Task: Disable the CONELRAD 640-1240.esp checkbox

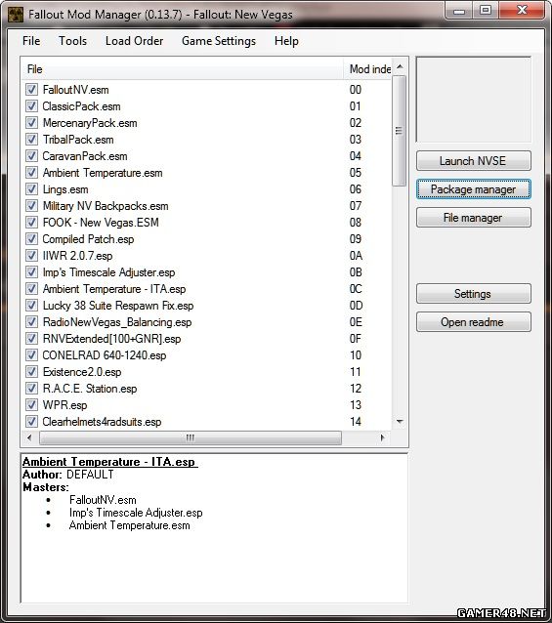Action: pyautogui.click(x=32, y=355)
